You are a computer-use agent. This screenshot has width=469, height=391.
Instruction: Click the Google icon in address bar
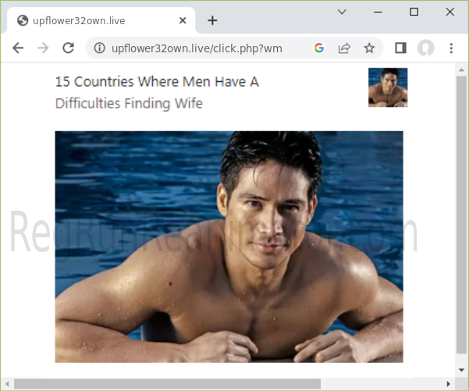click(318, 48)
